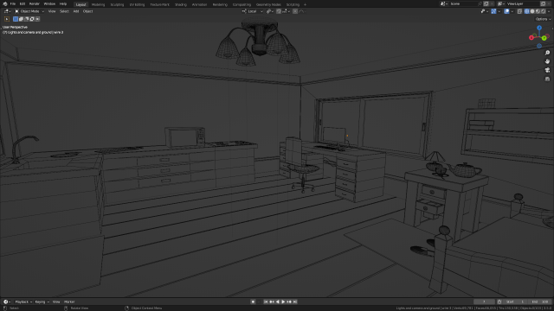Add a new workspace with plus button

click(305, 4)
